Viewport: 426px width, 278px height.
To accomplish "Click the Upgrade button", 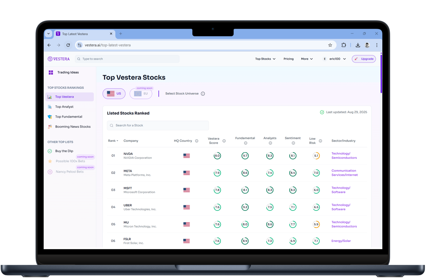I will point(364,59).
